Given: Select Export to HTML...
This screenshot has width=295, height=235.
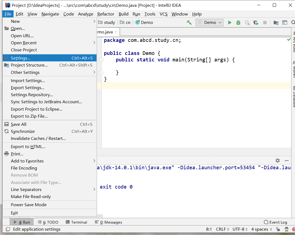Looking at the screenshot, I should (50, 146).
